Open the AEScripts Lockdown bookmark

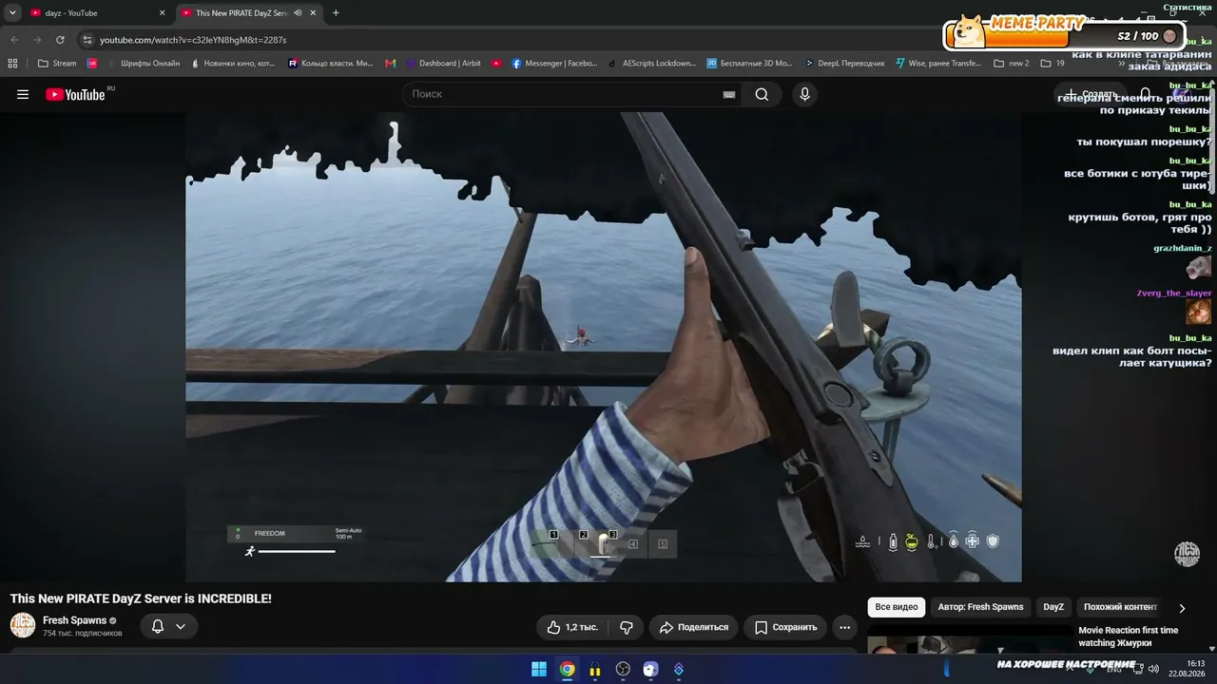[651, 64]
